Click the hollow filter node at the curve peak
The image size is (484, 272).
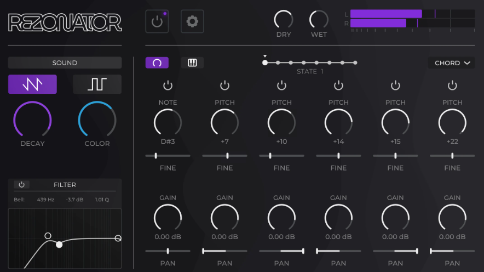(x=48, y=236)
